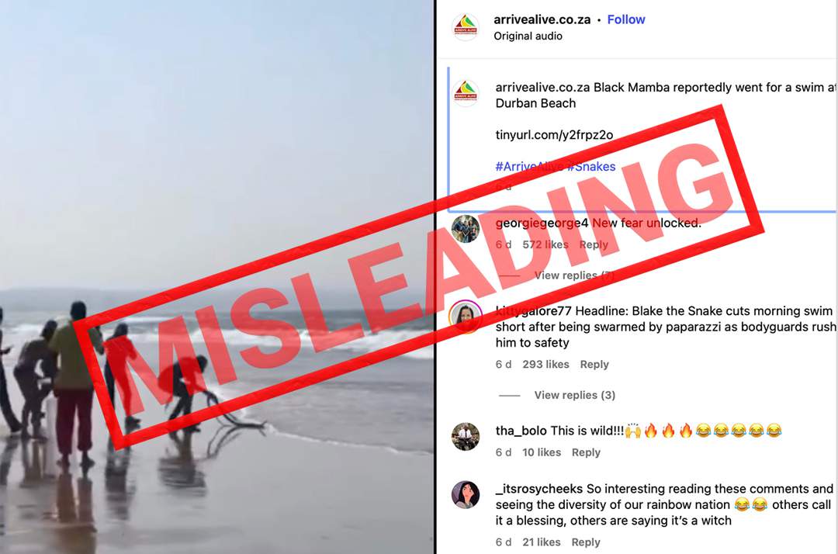This screenshot has width=838, height=554.
Task: View the 293 likes on kittygalore77's comment
Action: point(545,365)
